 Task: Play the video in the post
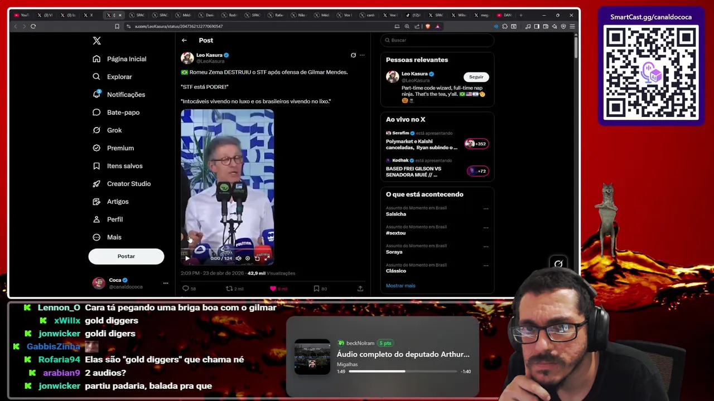pyautogui.click(x=187, y=258)
